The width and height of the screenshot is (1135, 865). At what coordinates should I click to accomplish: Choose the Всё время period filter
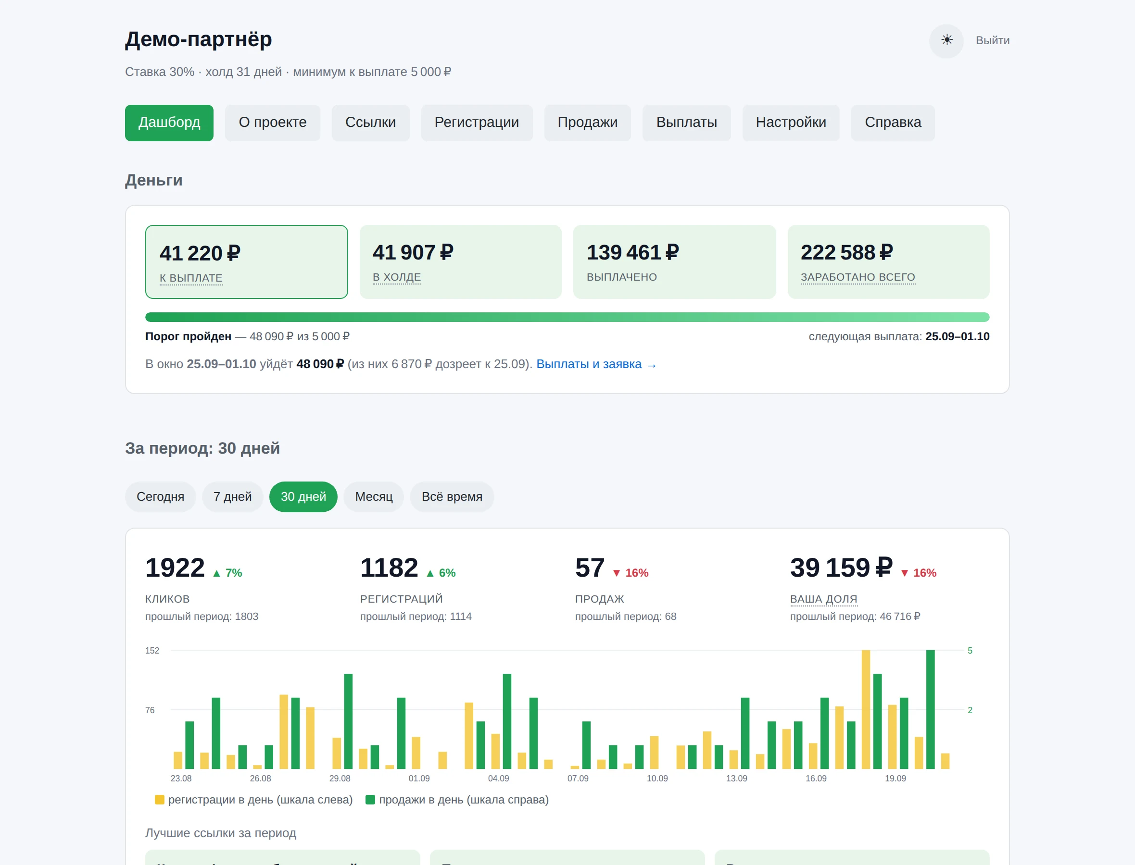click(x=452, y=496)
